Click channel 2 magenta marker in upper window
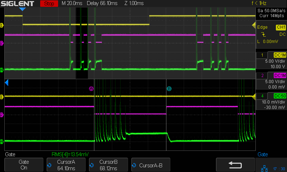Viewport: 287px width, 172px height. coord(2,43)
